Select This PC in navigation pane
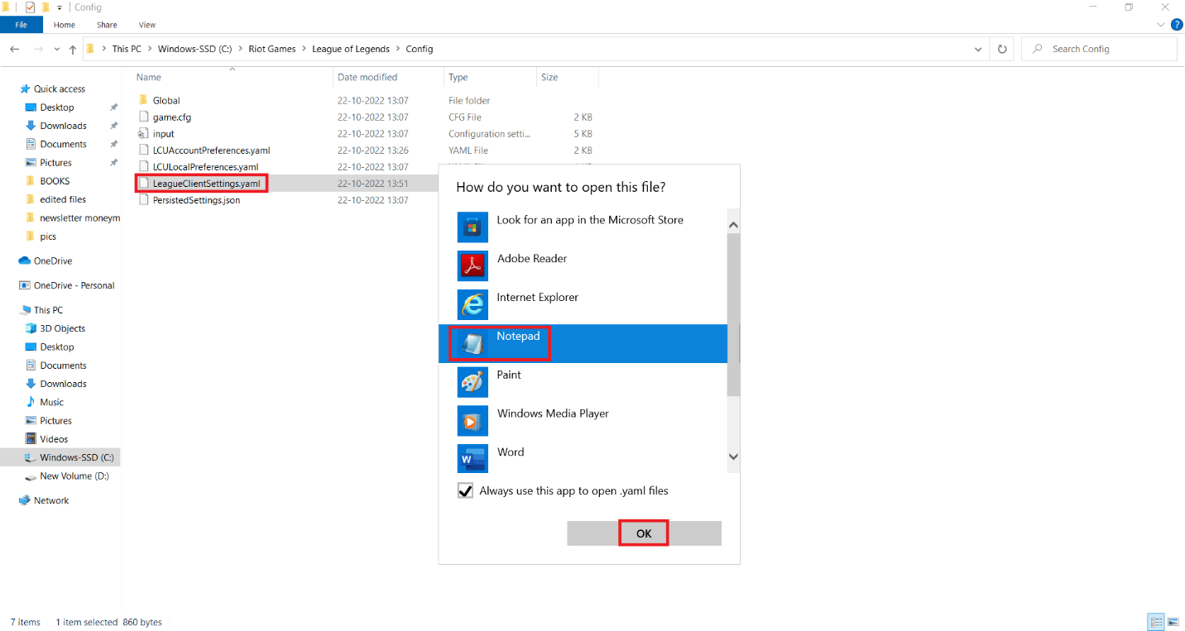The image size is (1185, 631). pyautogui.click(x=48, y=310)
